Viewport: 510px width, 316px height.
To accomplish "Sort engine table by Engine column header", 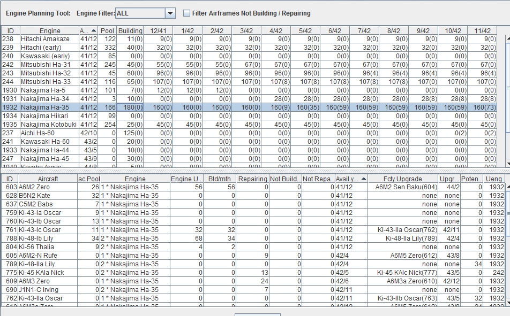I will tap(49, 31).
